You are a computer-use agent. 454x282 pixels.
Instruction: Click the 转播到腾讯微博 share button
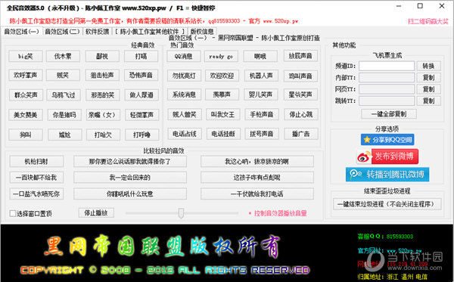[387, 175]
